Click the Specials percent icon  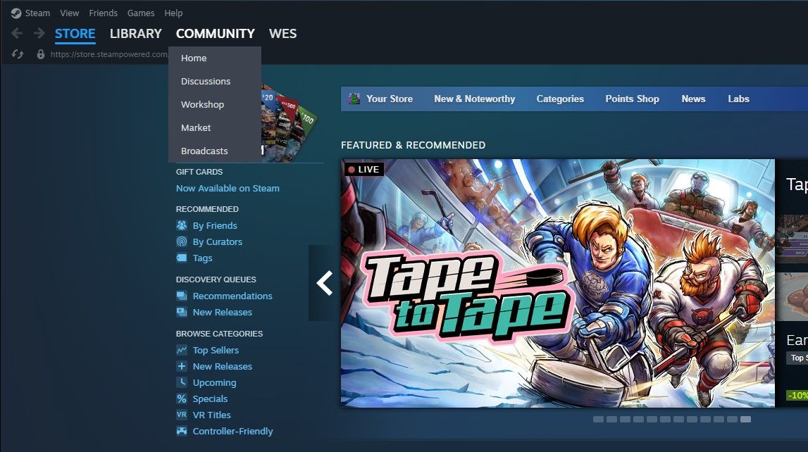pyautogui.click(x=181, y=398)
